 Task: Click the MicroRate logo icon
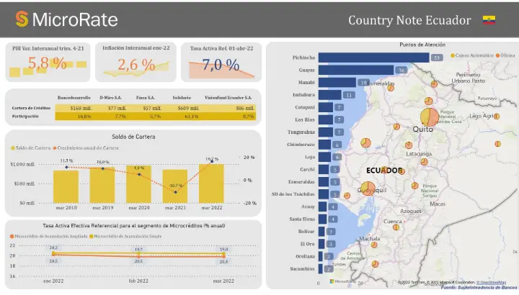point(22,19)
